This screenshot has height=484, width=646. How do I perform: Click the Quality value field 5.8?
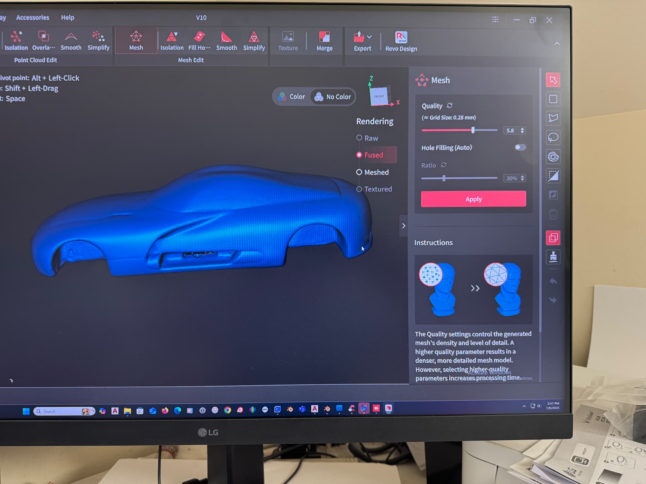tap(511, 130)
